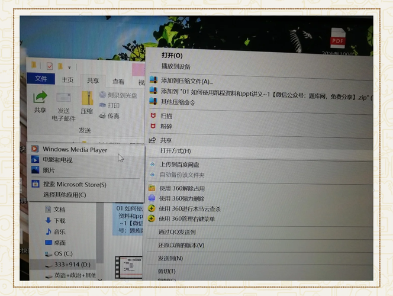
Task: Click the 360 folder icon beside 解除占用
Action: point(152,188)
